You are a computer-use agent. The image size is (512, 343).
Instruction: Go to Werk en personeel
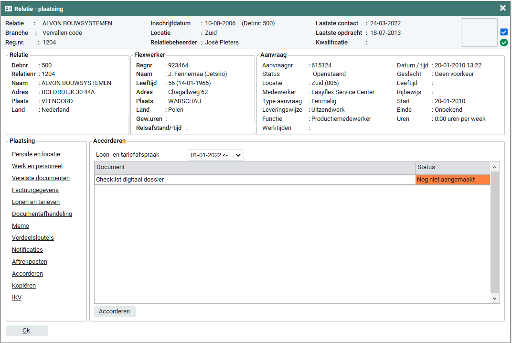click(37, 166)
